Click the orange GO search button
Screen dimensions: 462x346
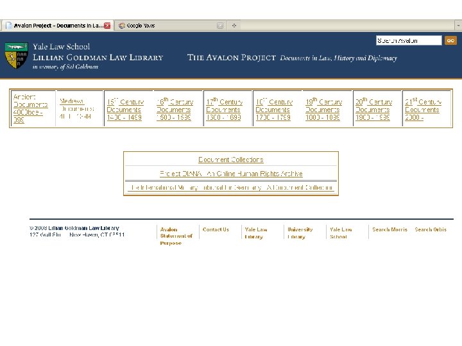450,40
